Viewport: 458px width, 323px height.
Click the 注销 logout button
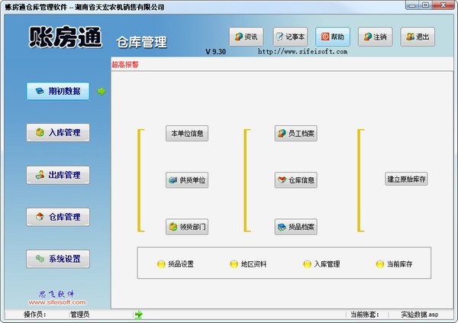click(x=376, y=37)
